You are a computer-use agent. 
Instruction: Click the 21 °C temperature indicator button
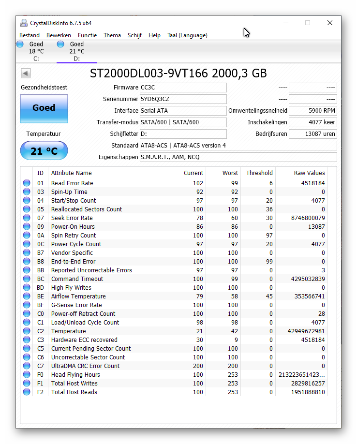click(44, 151)
